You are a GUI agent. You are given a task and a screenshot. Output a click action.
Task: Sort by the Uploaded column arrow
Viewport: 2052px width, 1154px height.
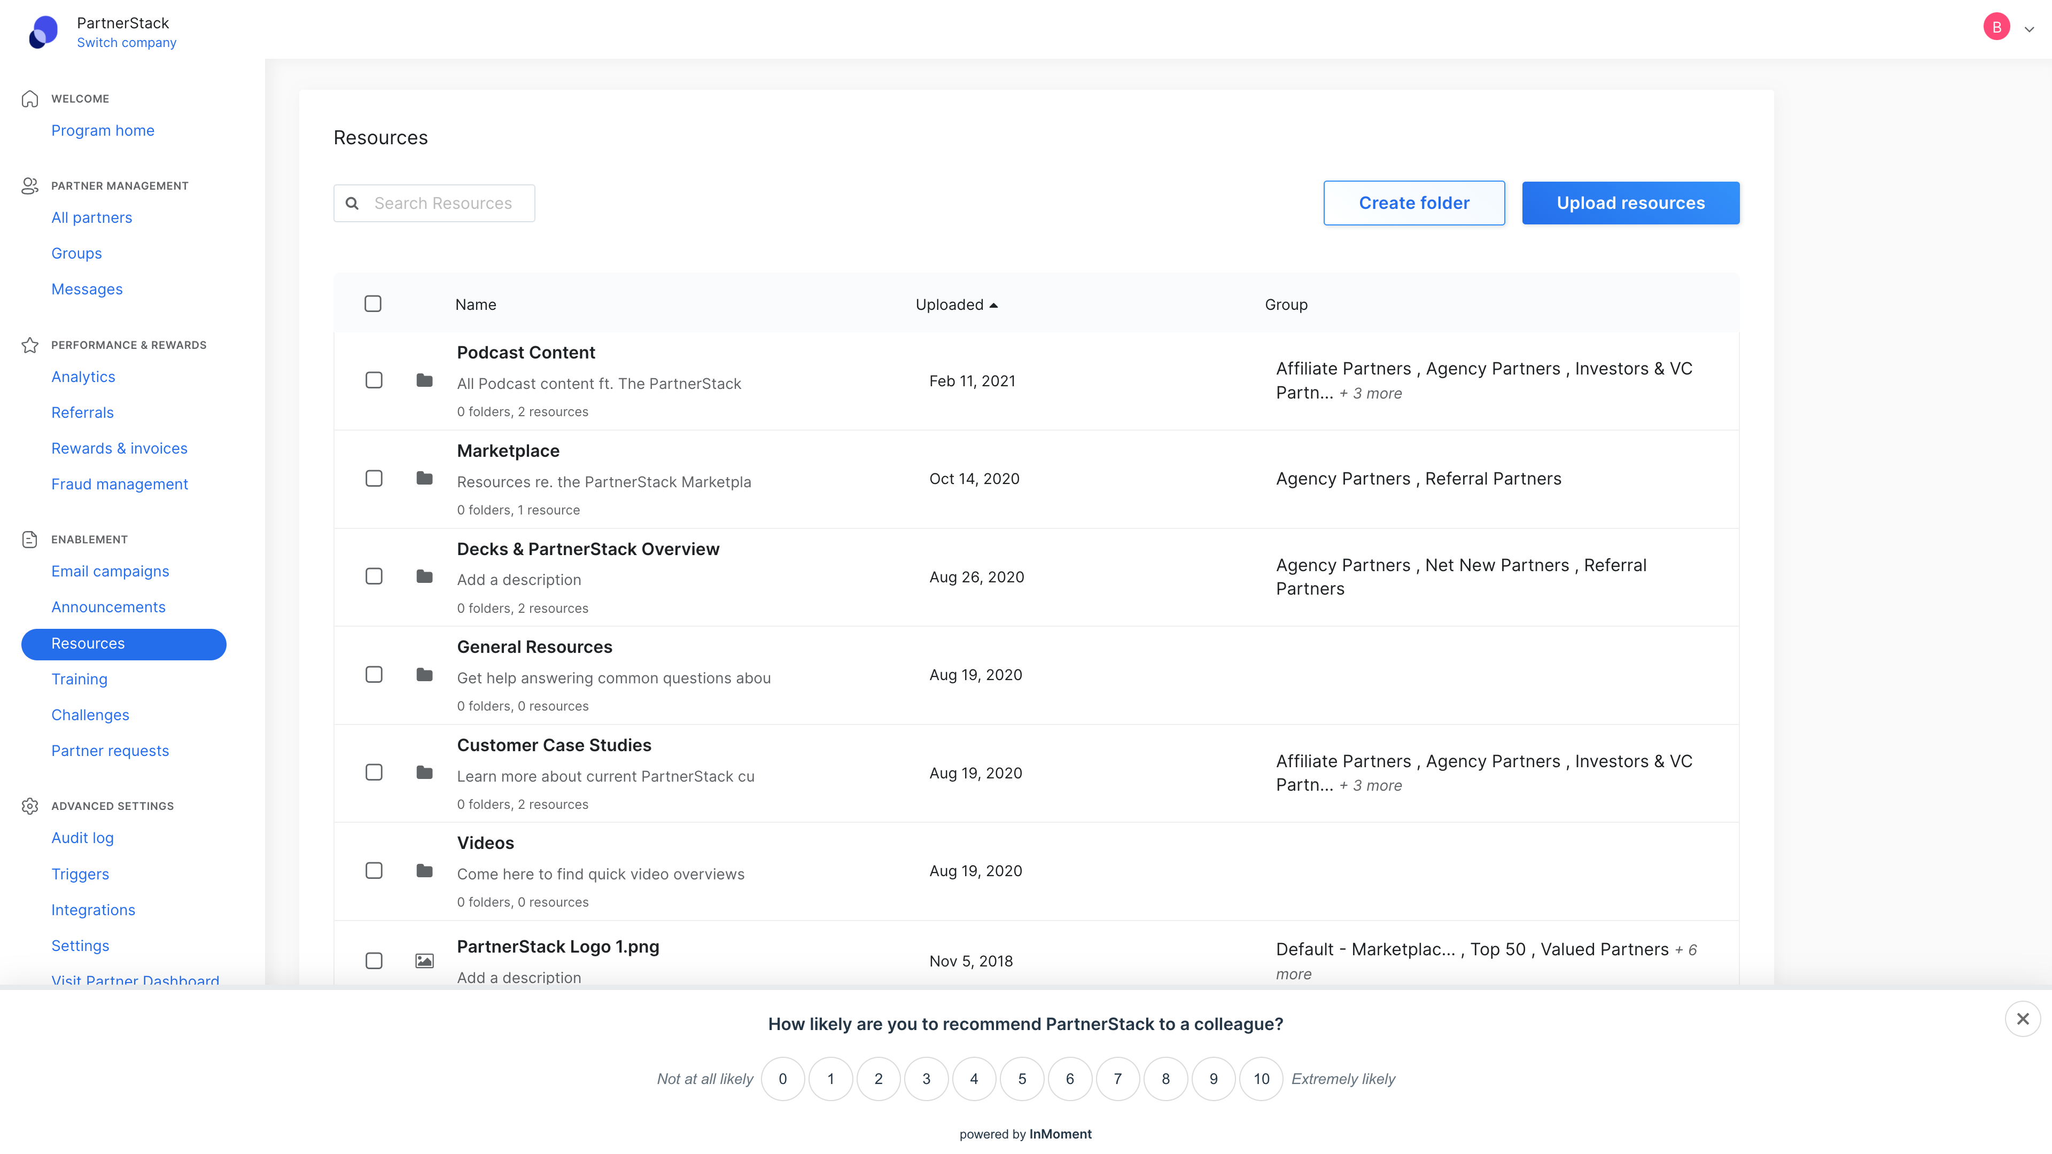[993, 305]
